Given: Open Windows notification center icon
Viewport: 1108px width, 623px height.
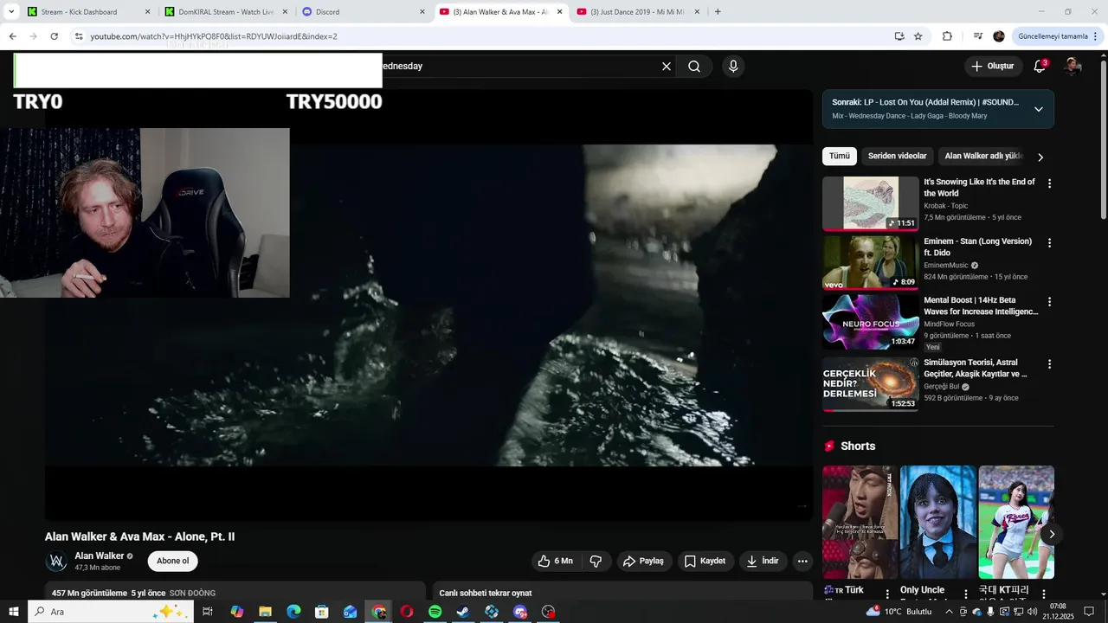Looking at the screenshot, I should 1089,612.
